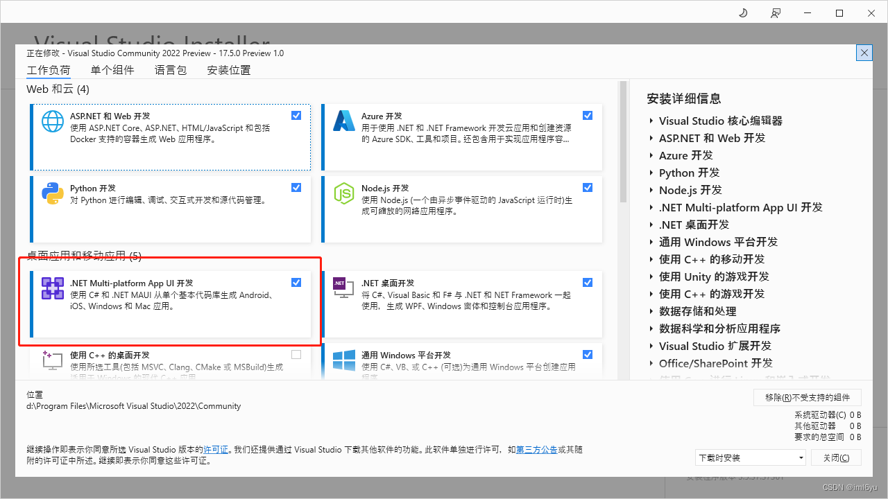Click the ASP.NET globe workload icon
Screen dimensions: 888x499
53,122
